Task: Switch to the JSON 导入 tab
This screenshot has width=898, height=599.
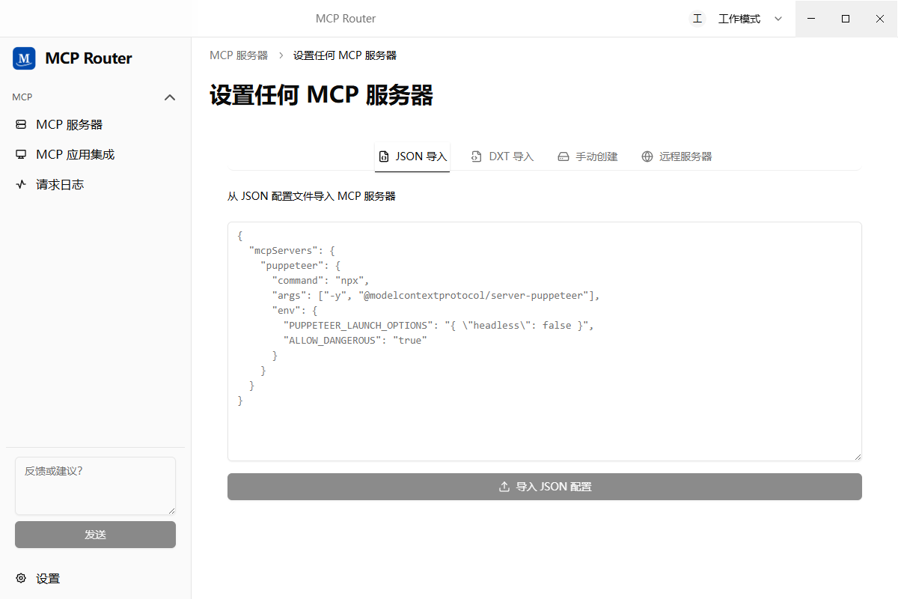Action: 412,156
